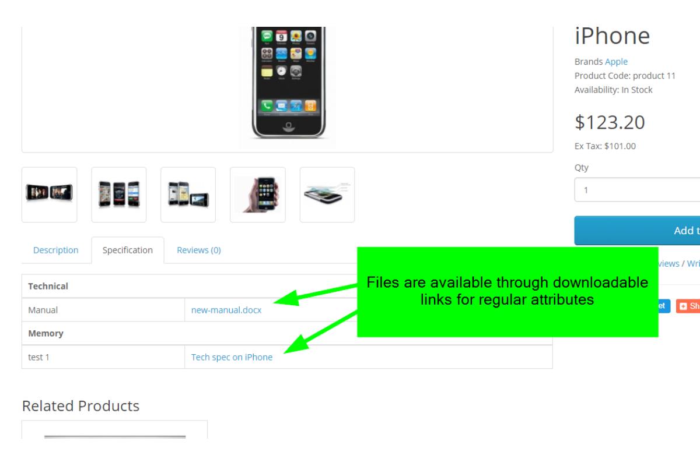
Task: Click the red Share button
Action: coord(688,306)
